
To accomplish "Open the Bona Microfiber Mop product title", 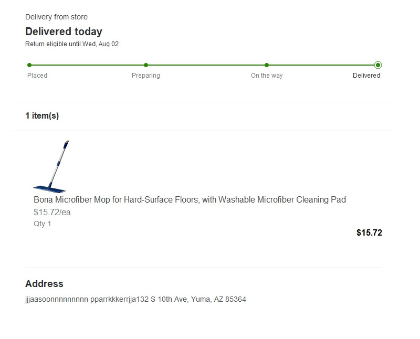I will 190,200.
